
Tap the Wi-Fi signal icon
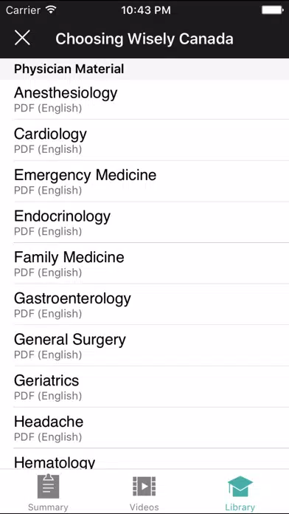coord(51,10)
